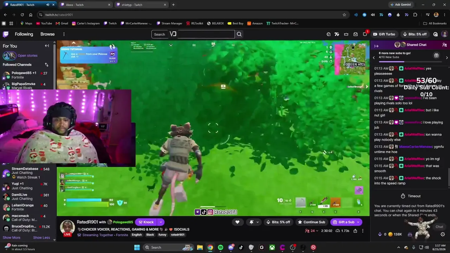Screen dimensions: 450x253
Task: Click Bits: 5% off in top bar
Action: (414, 34)
